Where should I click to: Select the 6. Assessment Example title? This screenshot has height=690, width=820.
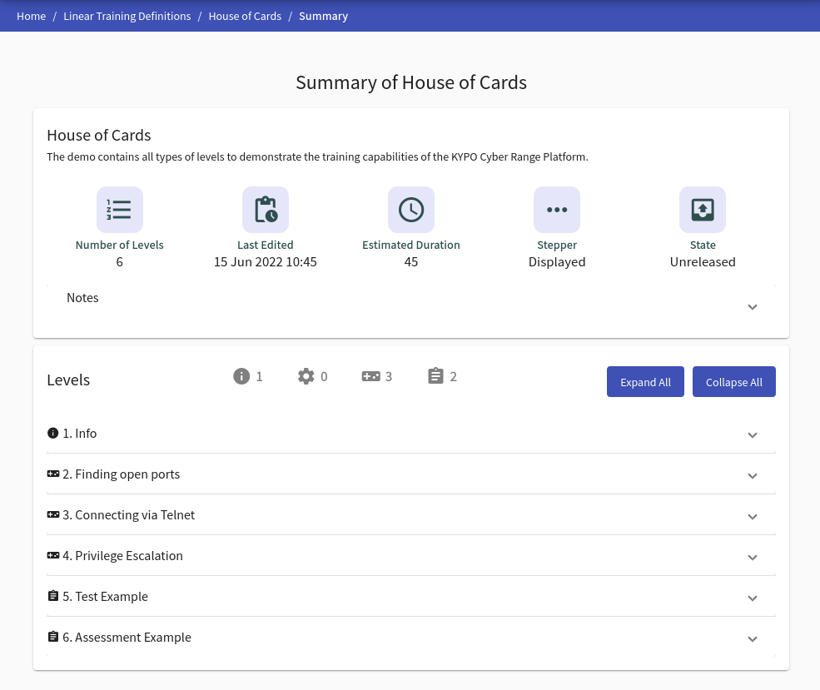click(x=127, y=638)
